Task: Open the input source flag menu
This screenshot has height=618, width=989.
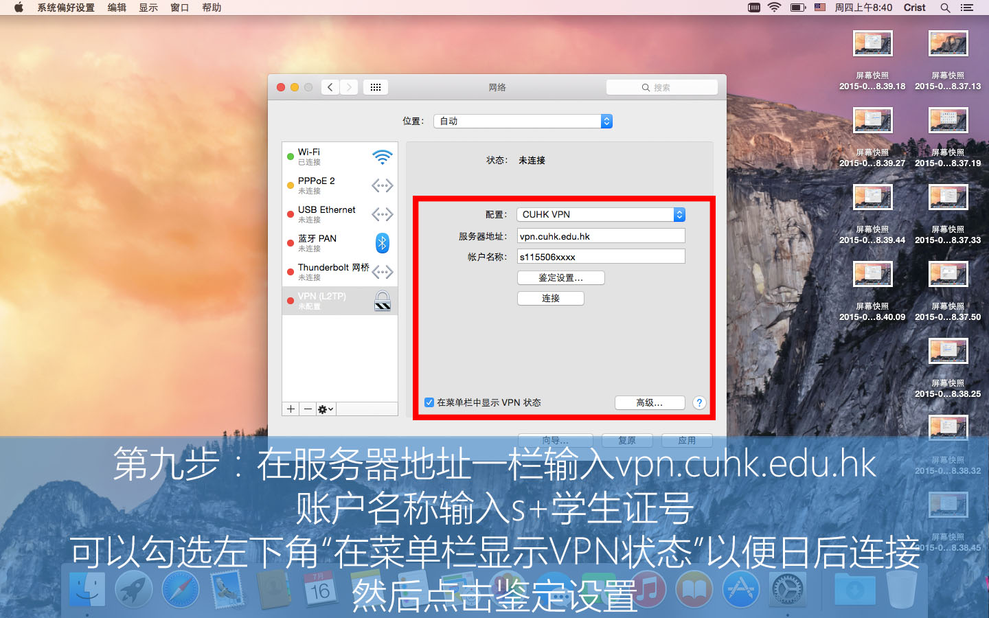Action: [820, 8]
